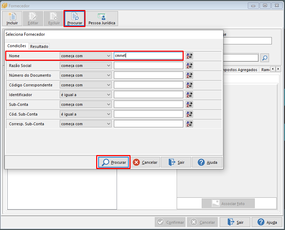Open Código Correspondente condition dropdown
The image size is (285, 230).
coord(86,85)
